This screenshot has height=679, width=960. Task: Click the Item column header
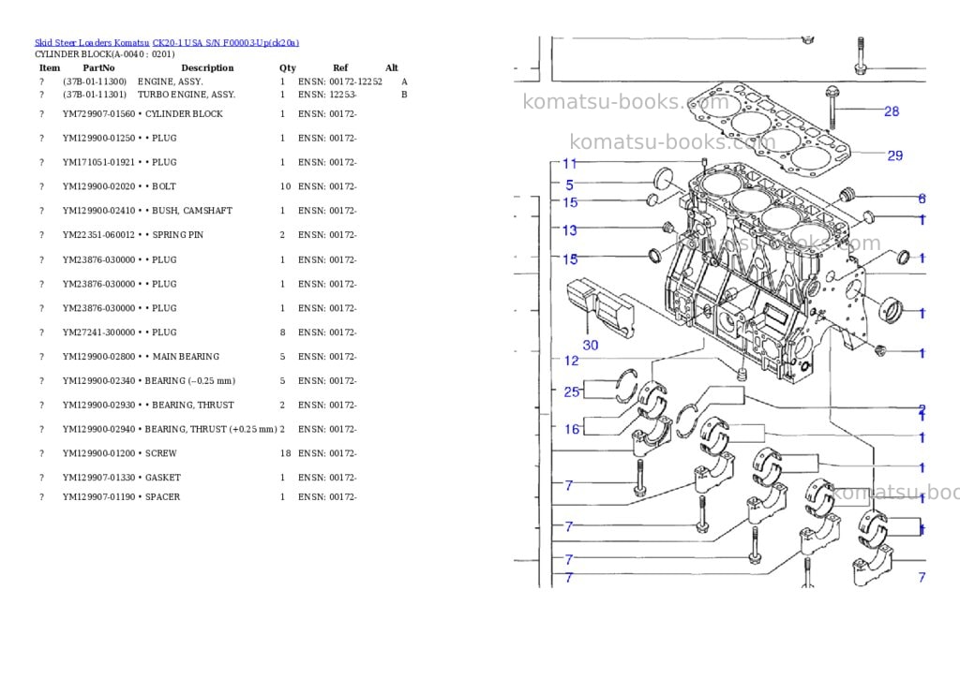(x=50, y=67)
